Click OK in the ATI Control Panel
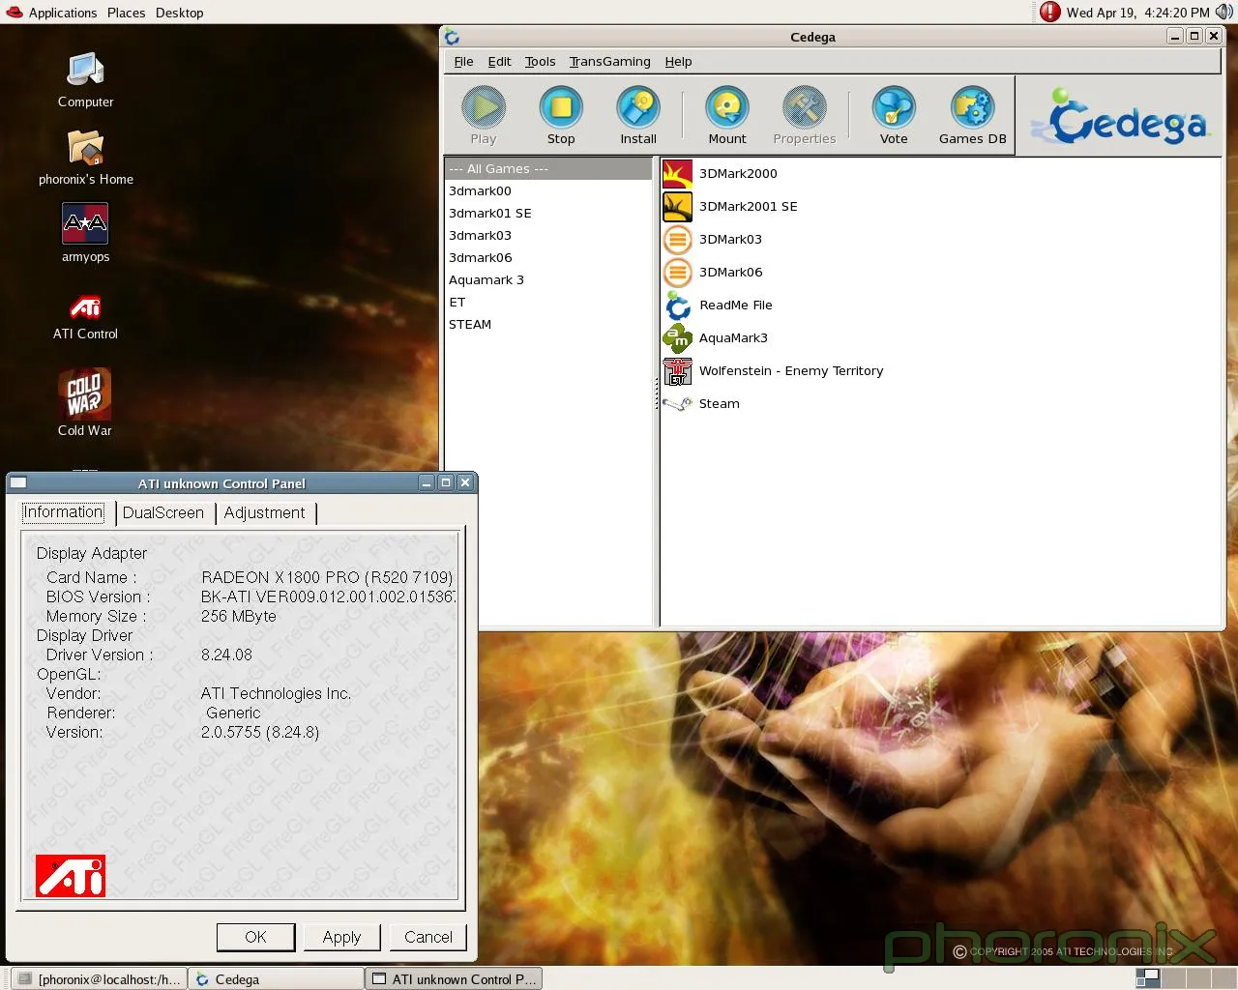 255,937
